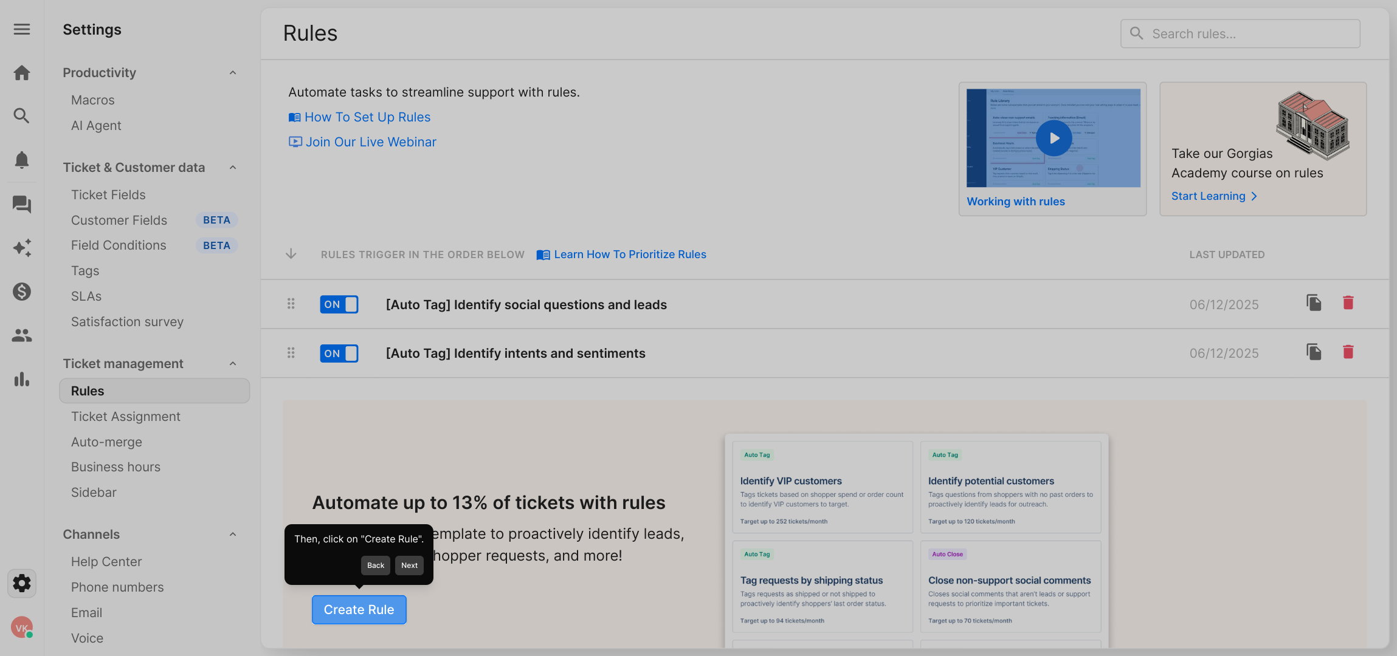The height and width of the screenshot is (656, 1397).
Task: Open AI sparkle icon in rail
Action: click(x=22, y=248)
